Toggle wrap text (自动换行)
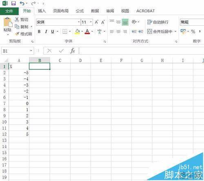This screenshot has width=204, height=181. pos(158,22)
